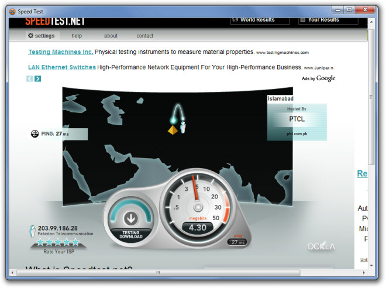This screenshot has height=288, width=386.
Task: Click the OOKLA logo
Action: point(321,246)
